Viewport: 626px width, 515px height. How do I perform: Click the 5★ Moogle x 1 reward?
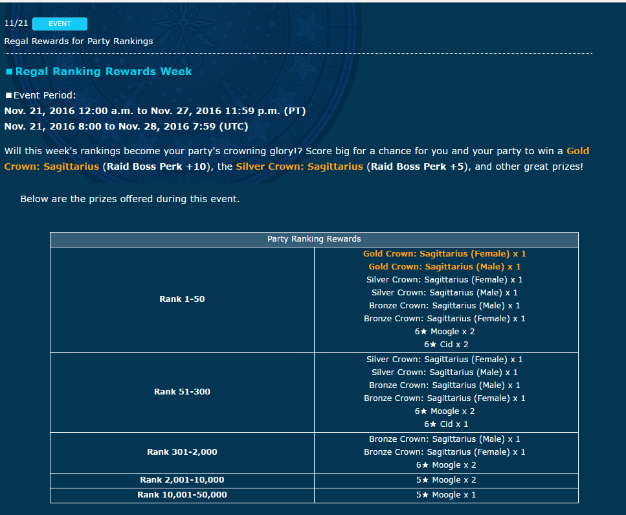[x=445, y=495]
